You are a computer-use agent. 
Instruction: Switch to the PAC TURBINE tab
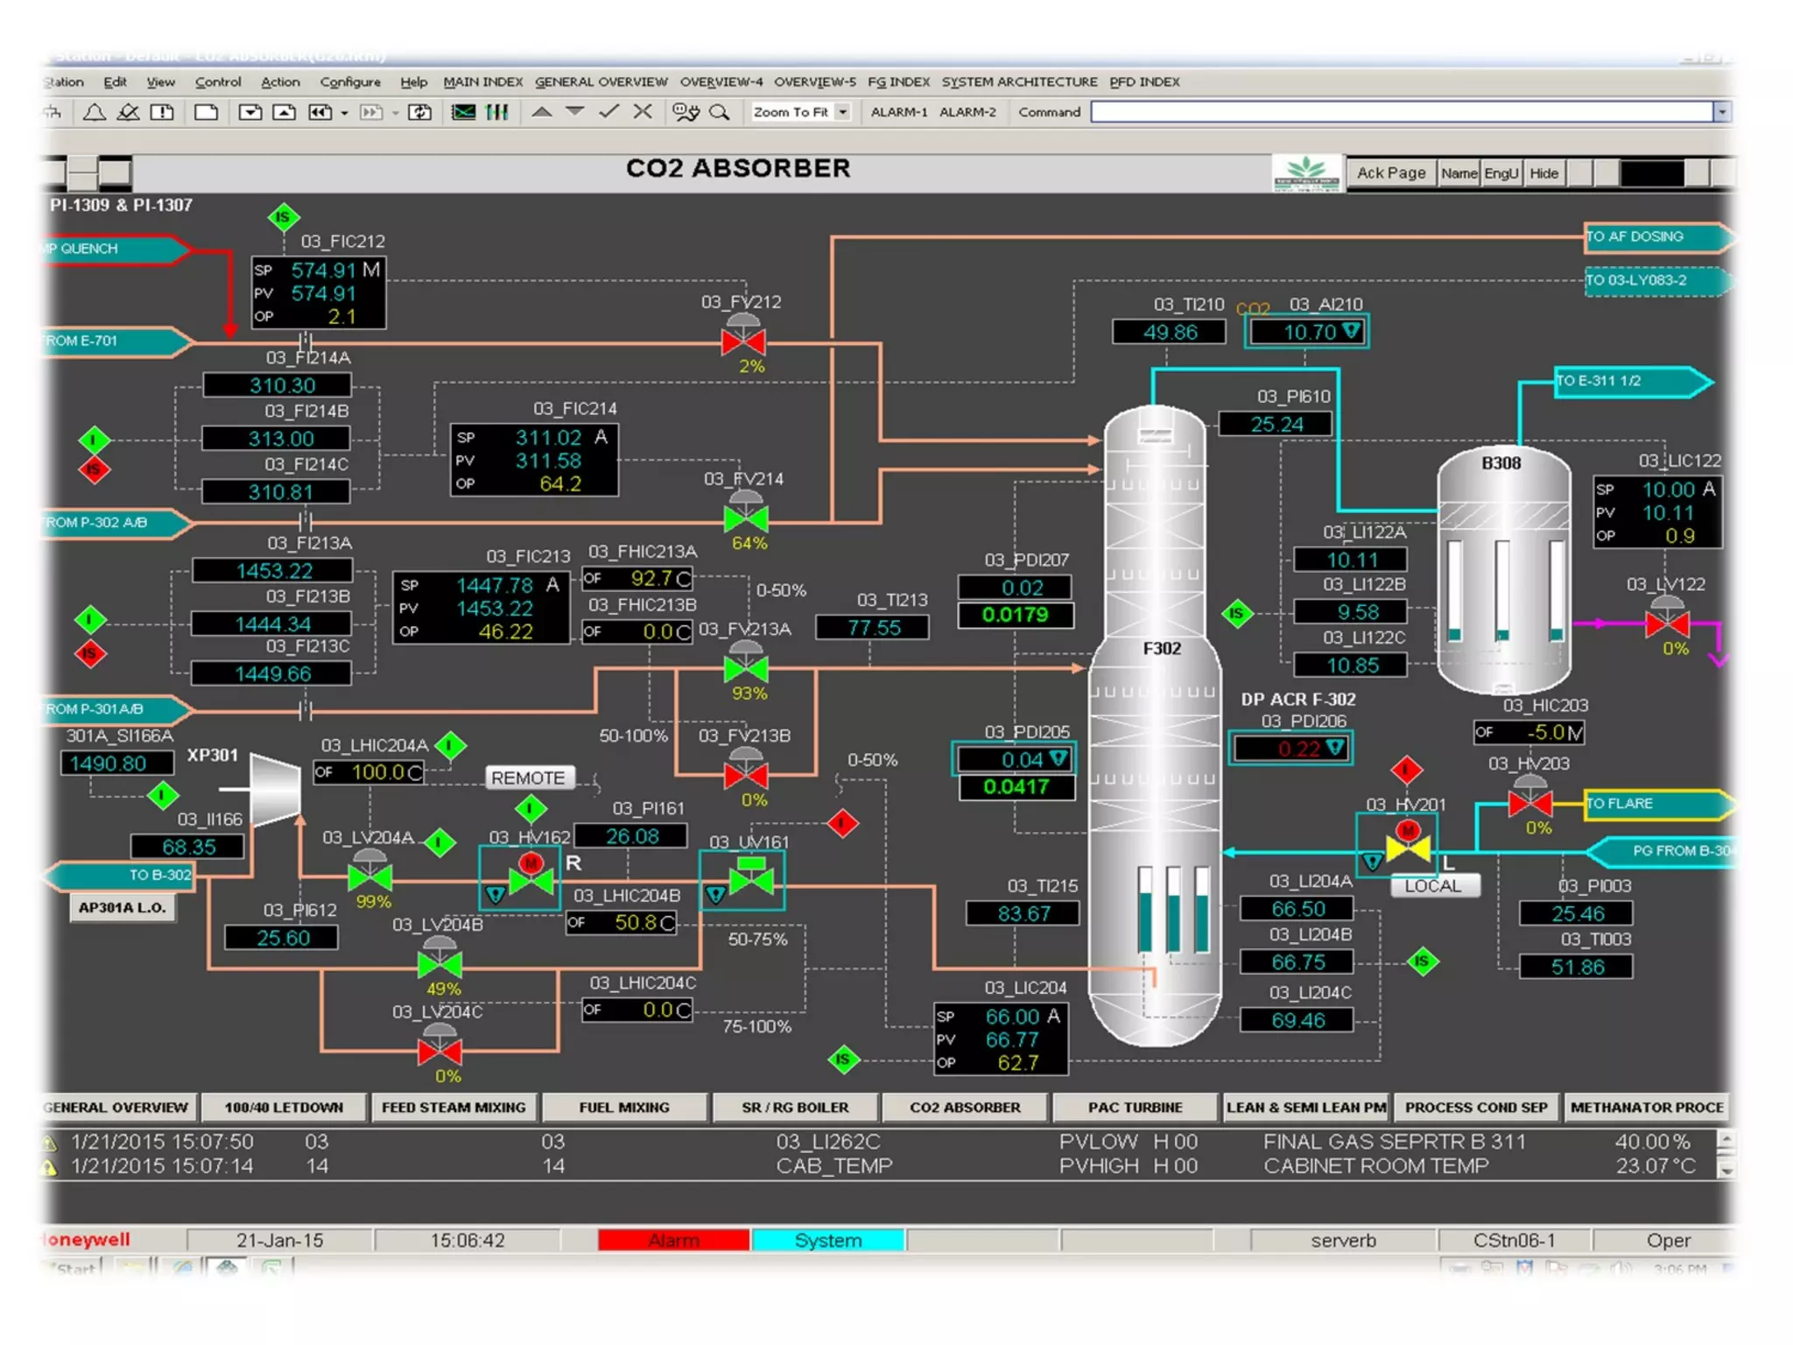pos(1135,1107)
